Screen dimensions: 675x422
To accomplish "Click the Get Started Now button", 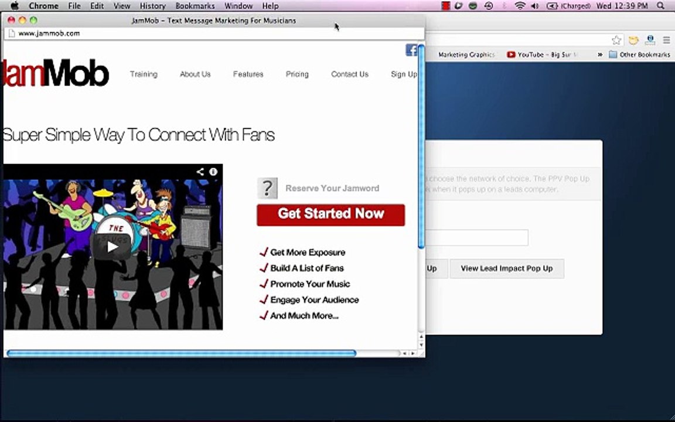I will coord(330,215).
